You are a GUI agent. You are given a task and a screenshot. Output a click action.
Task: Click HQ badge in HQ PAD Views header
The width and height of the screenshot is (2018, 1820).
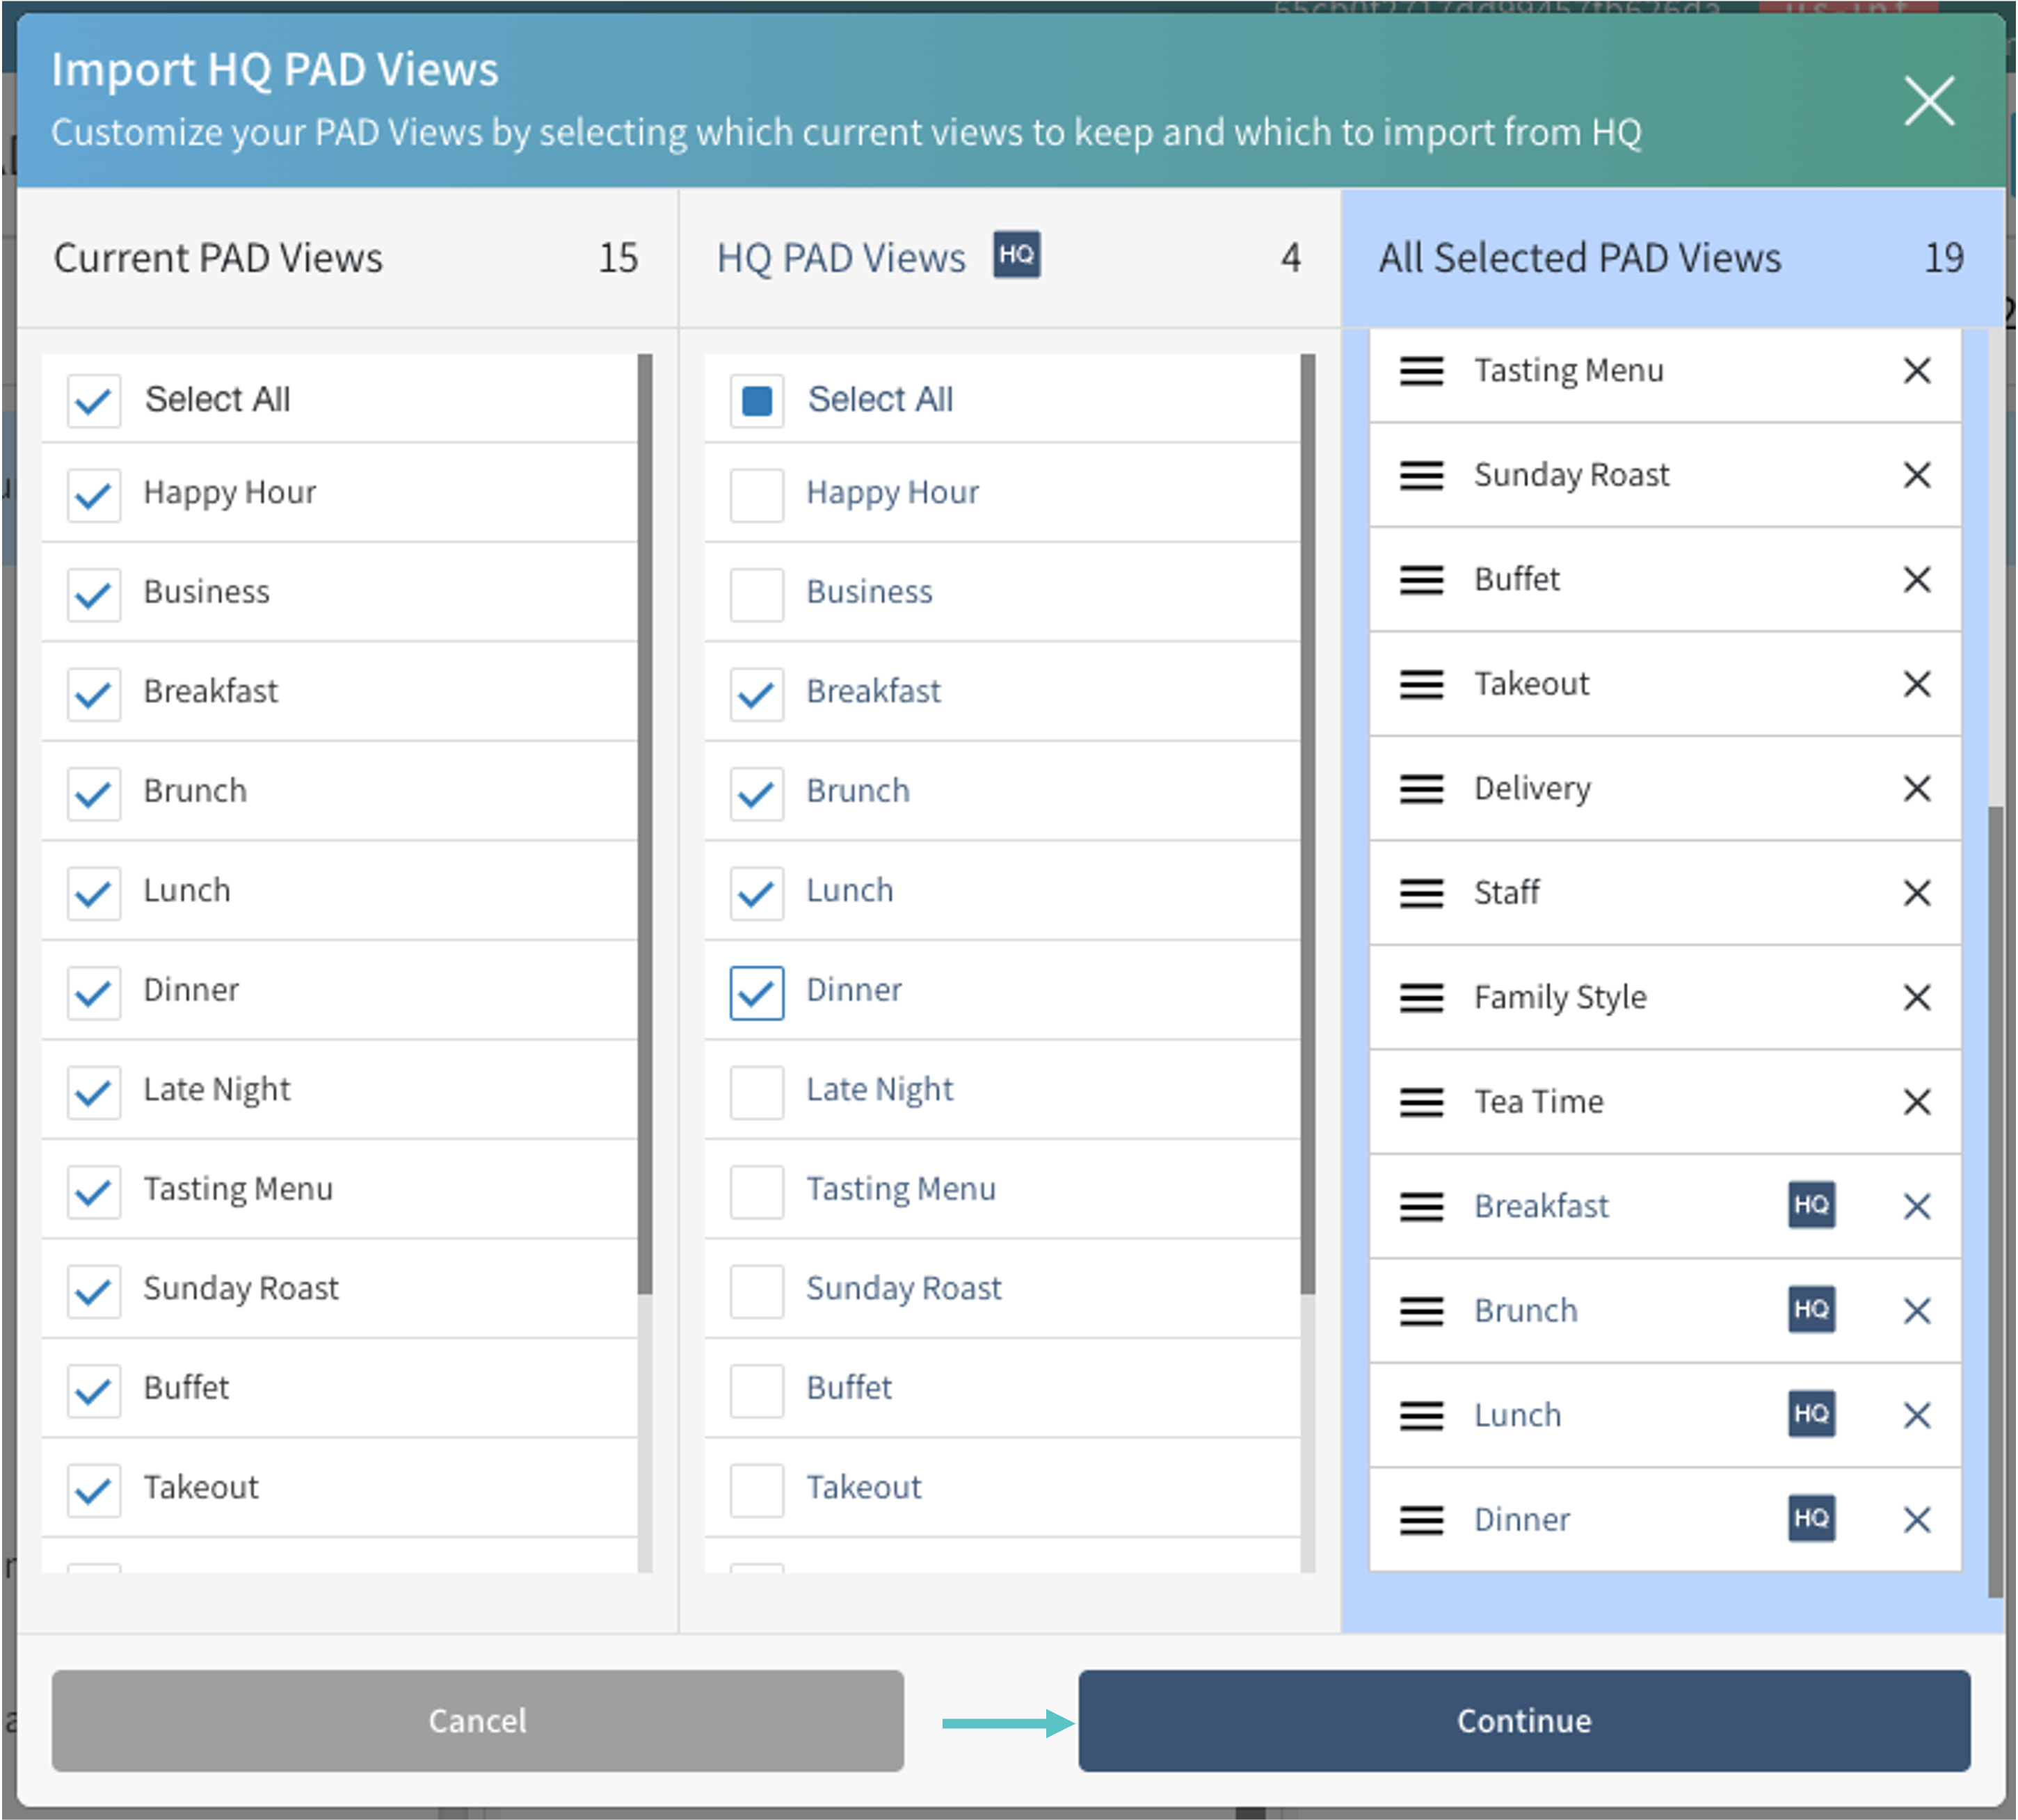pyautogui.click(x=1016, y=254)
